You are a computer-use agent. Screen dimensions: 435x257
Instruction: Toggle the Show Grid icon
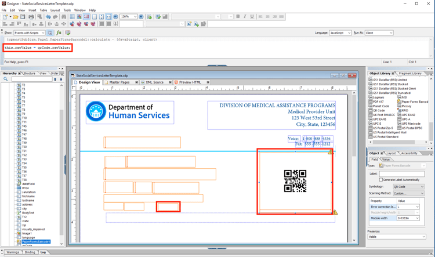72,17
